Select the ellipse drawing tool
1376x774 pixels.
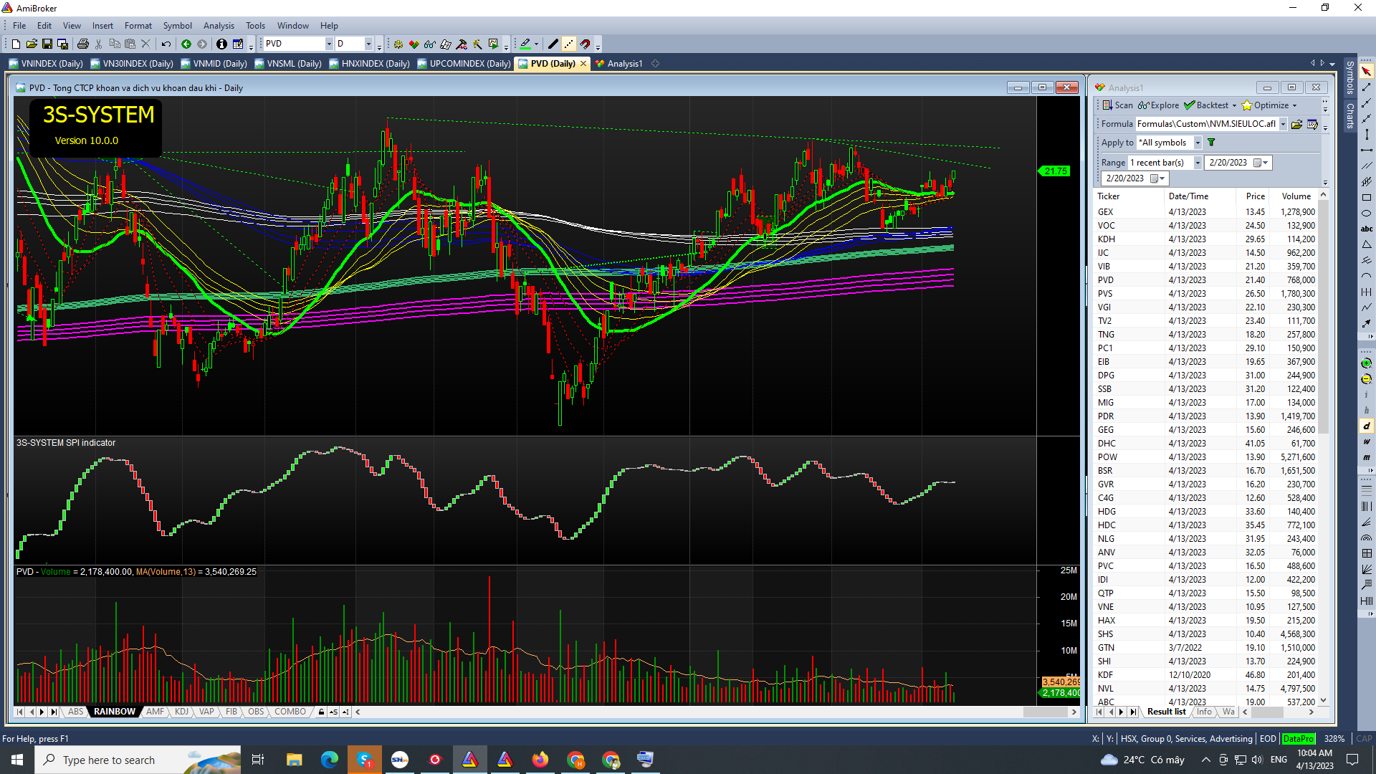tap(1367, 214)
